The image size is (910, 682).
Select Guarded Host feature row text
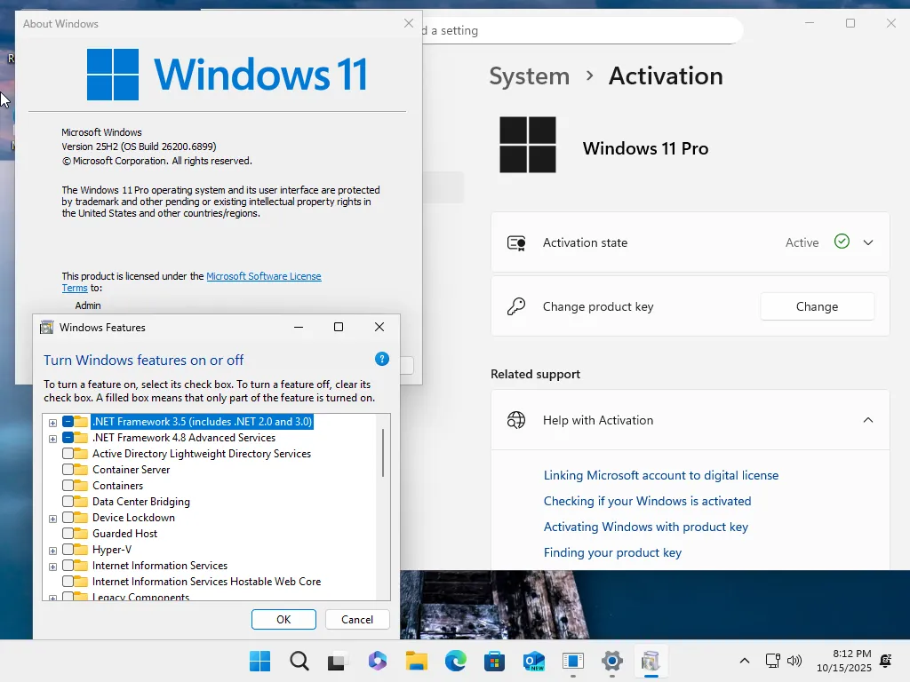124,533
